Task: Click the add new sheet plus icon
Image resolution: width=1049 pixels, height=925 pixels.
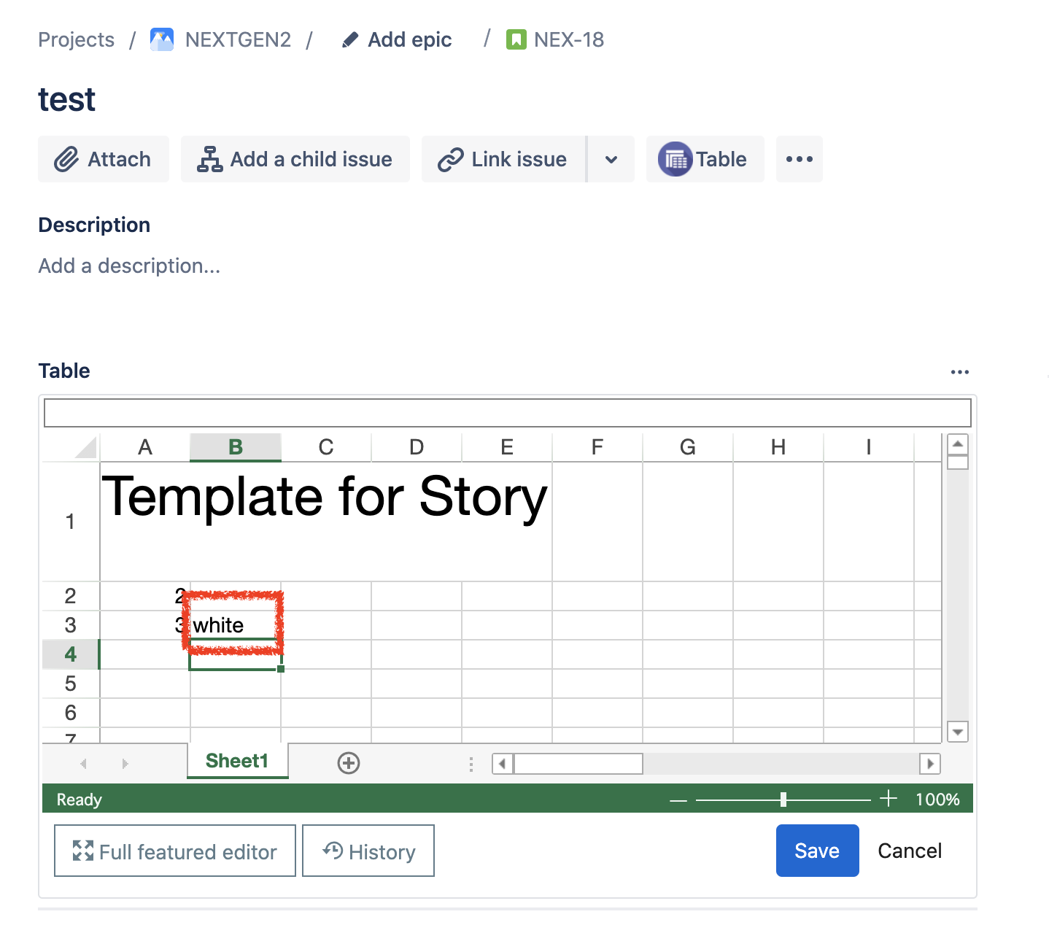Action: 348,762
